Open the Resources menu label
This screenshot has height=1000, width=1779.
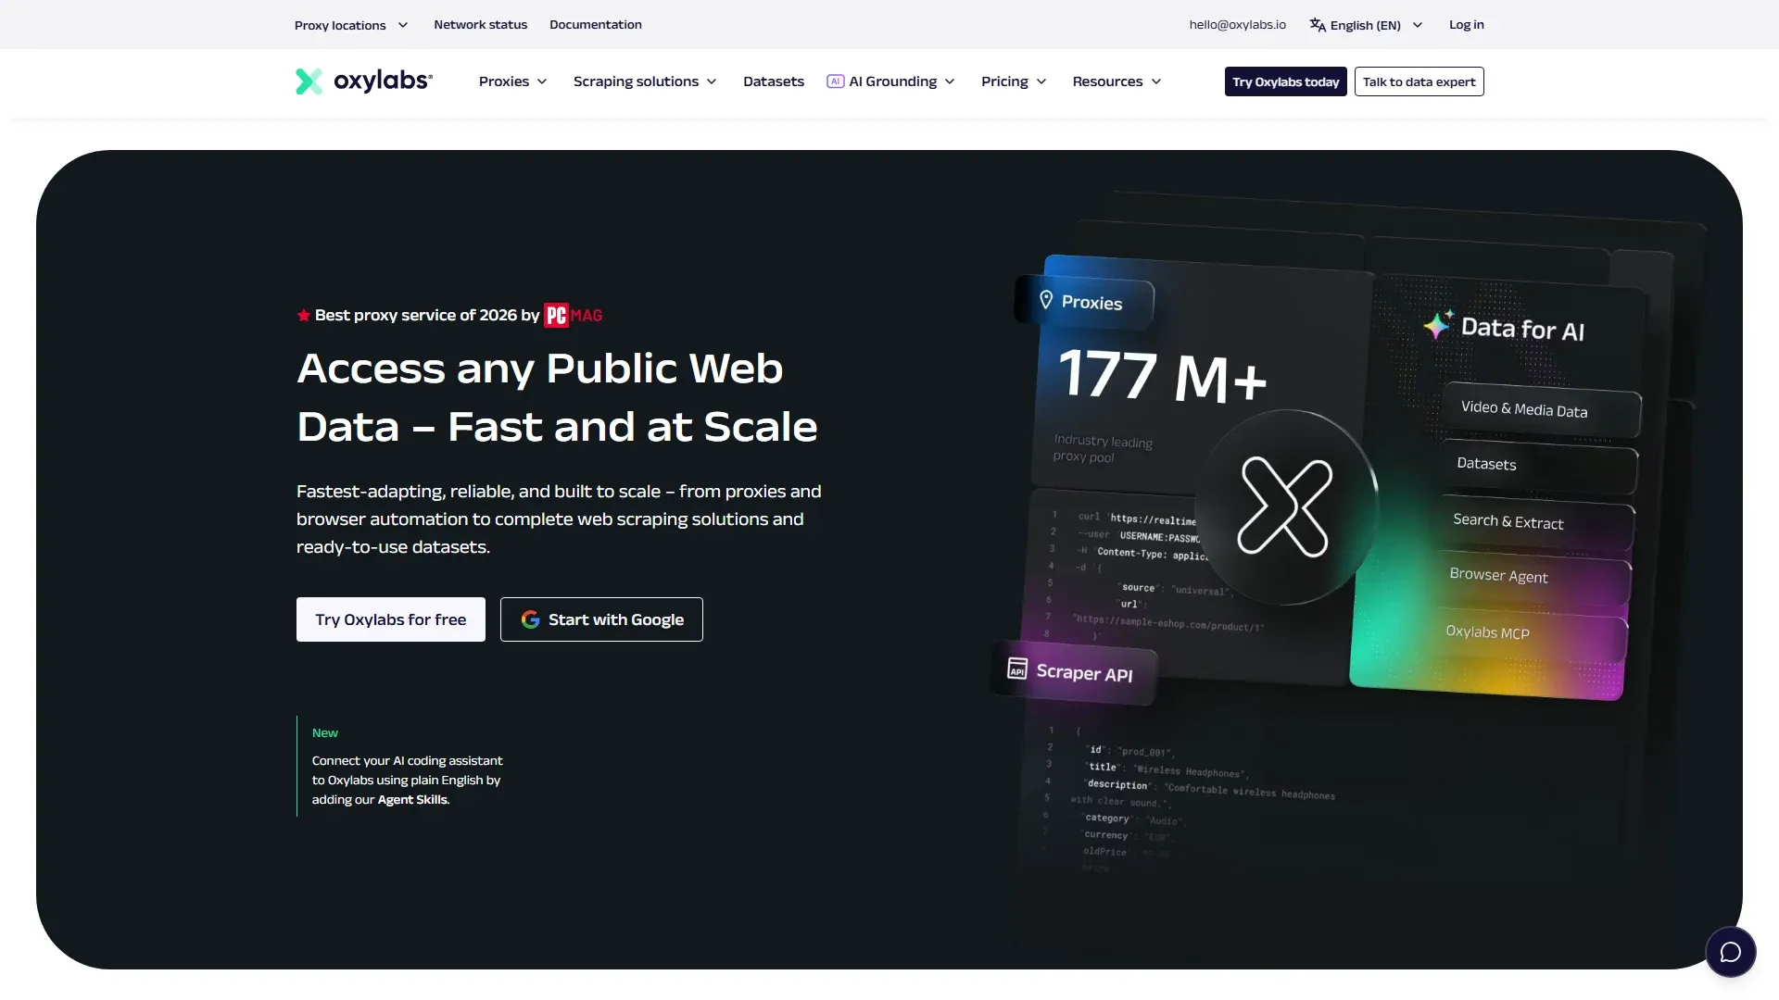1107,81
